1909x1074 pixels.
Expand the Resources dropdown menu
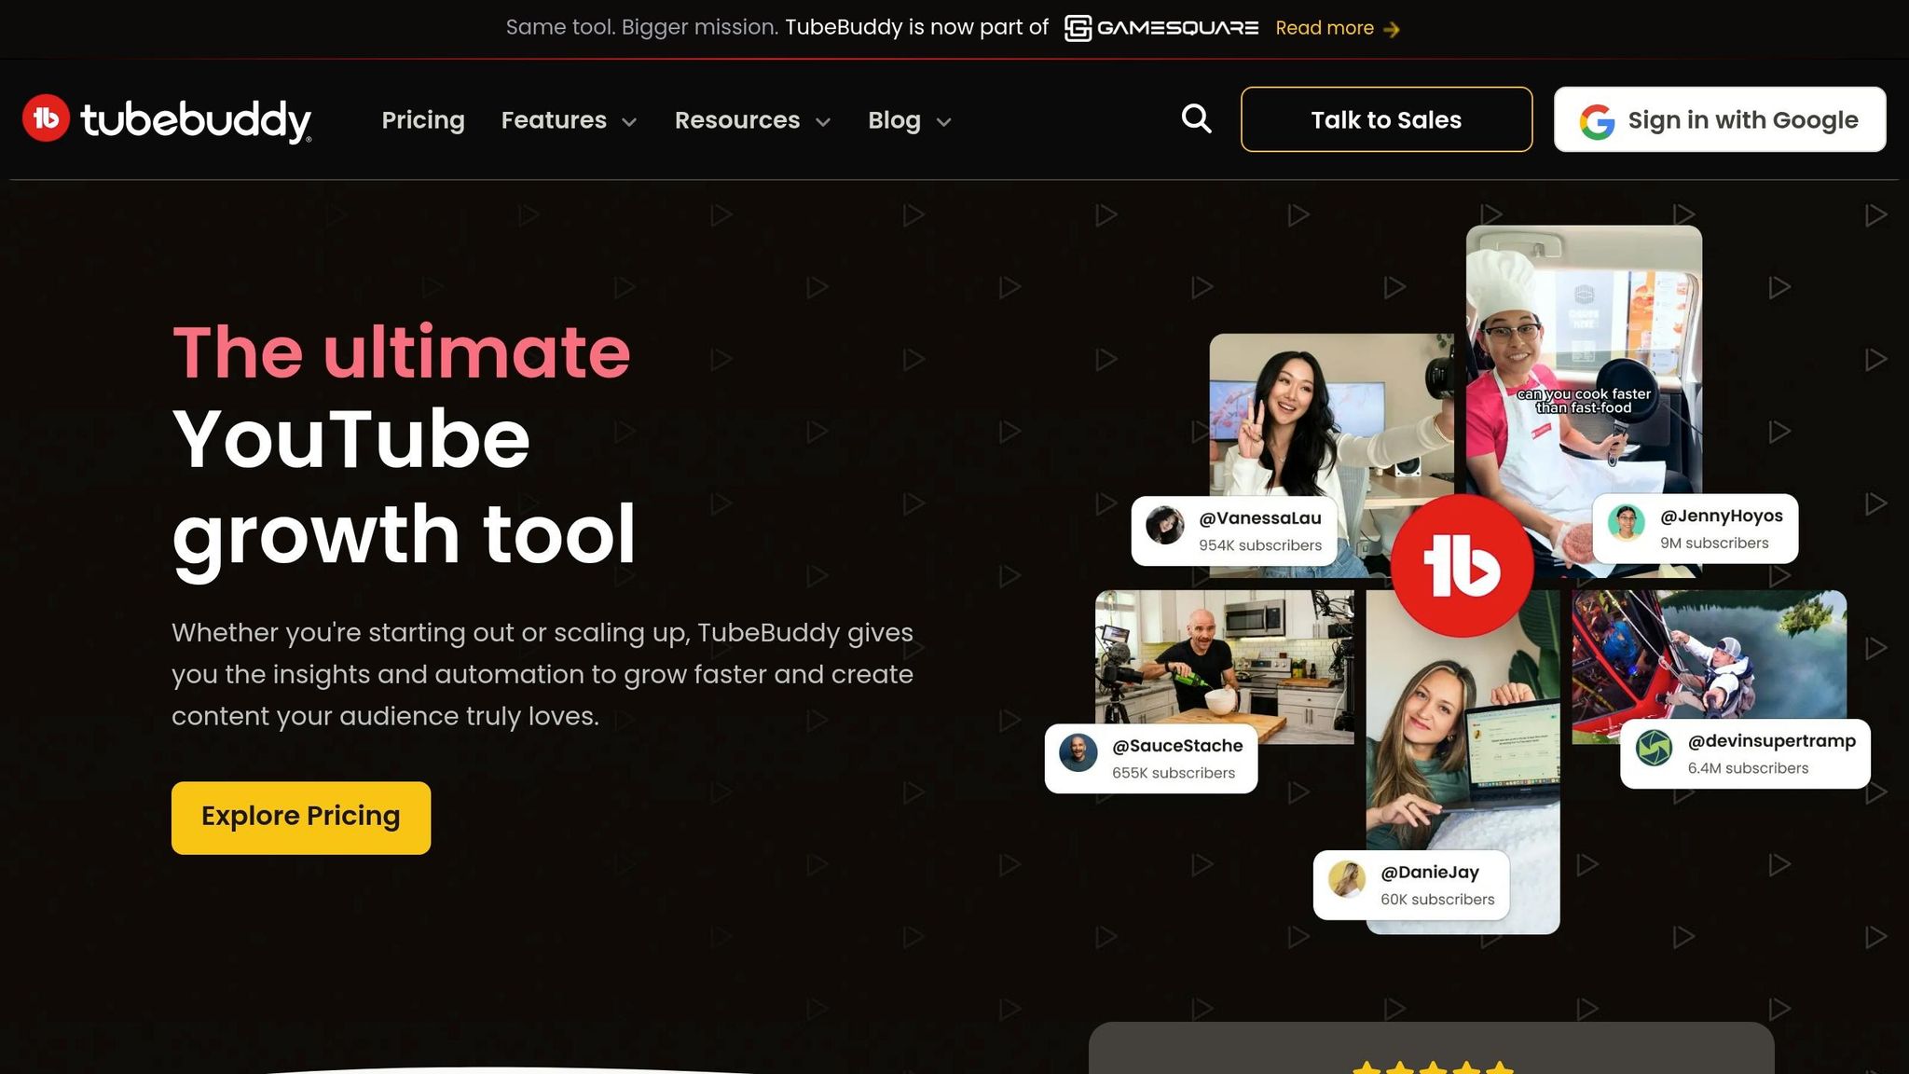pyautogui.click(x=753, y=120)
